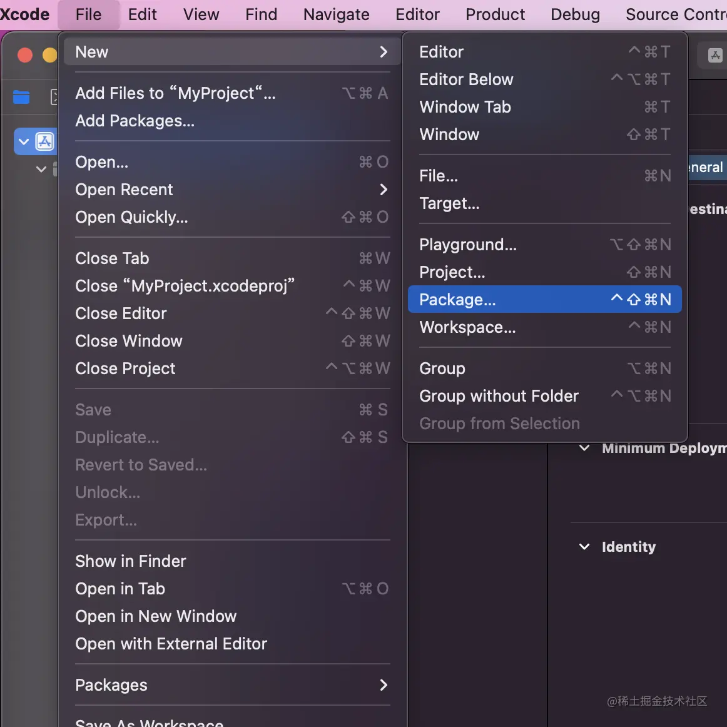The image size is (727, 727).
Task: Expand the Open Recent submenu
Action: click(x=232, y=190)
